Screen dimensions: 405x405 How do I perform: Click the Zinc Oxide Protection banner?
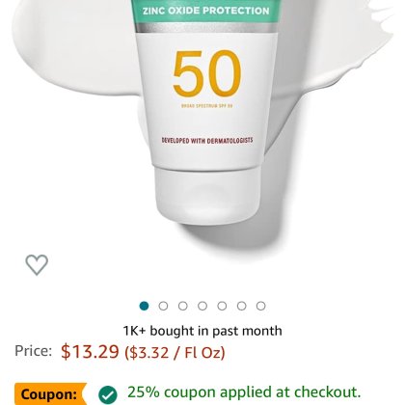(x=206, y=11)
